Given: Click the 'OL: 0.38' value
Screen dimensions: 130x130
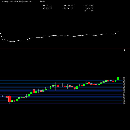Looking at the screenshot, I should pos(89,11).
